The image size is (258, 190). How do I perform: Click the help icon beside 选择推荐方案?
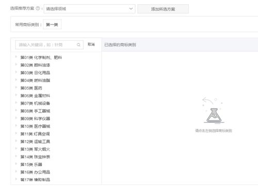point(38,8)
